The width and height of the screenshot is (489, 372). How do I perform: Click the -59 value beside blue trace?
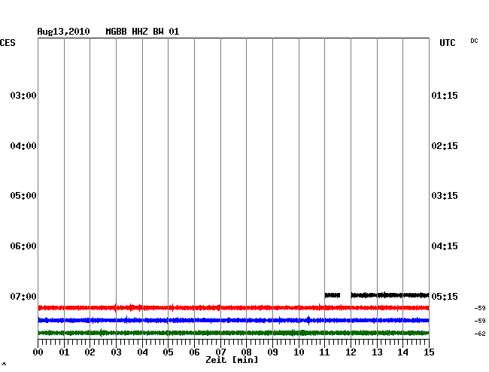[x=480, y=321]
